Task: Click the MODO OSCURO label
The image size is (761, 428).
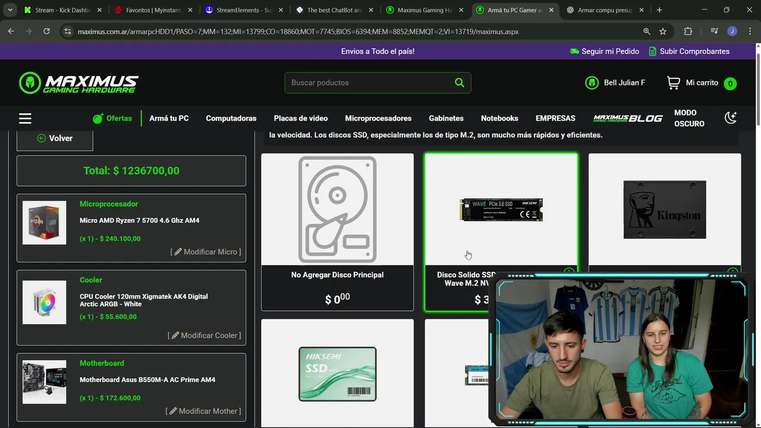Action: pyautogui.click(x=689, y=118)
